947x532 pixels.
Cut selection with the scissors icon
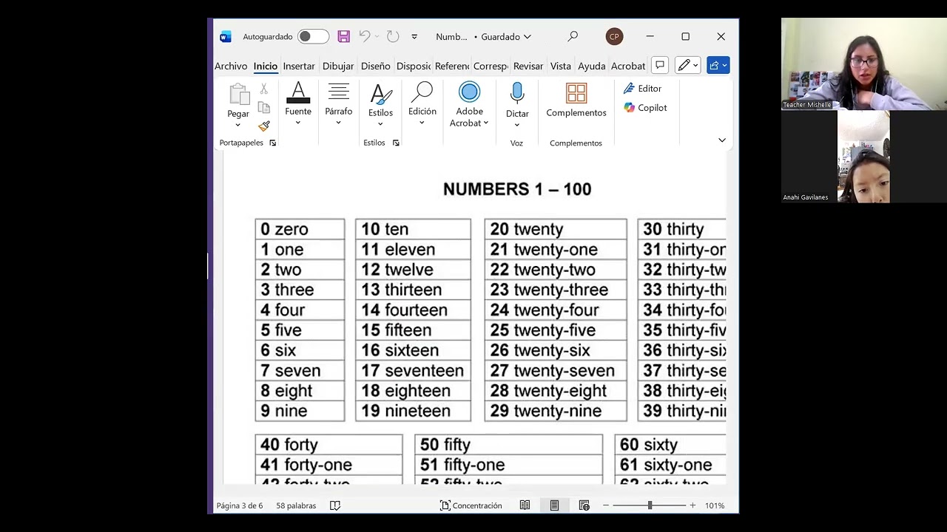(x=264, y=89)
